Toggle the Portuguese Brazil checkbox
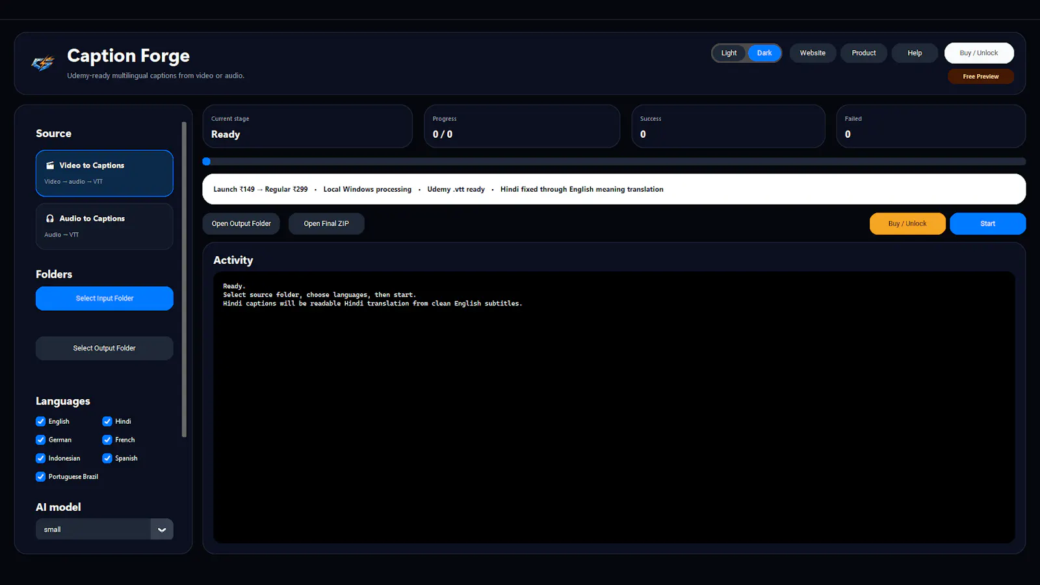The image size is (1040, 585). [40, 476]
